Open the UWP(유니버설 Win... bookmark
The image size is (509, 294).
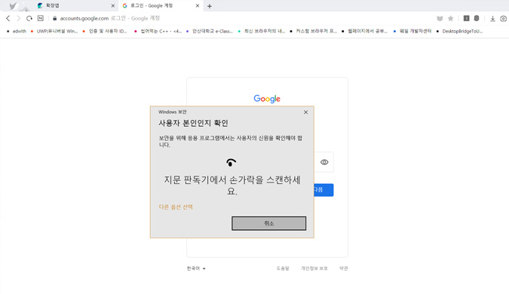54,31
